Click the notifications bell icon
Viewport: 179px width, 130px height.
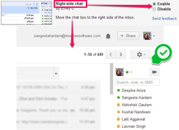[x=108, y=36]
